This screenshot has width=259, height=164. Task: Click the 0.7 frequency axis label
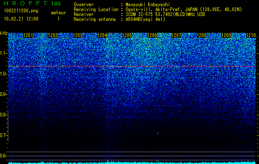tap(3, 135)
